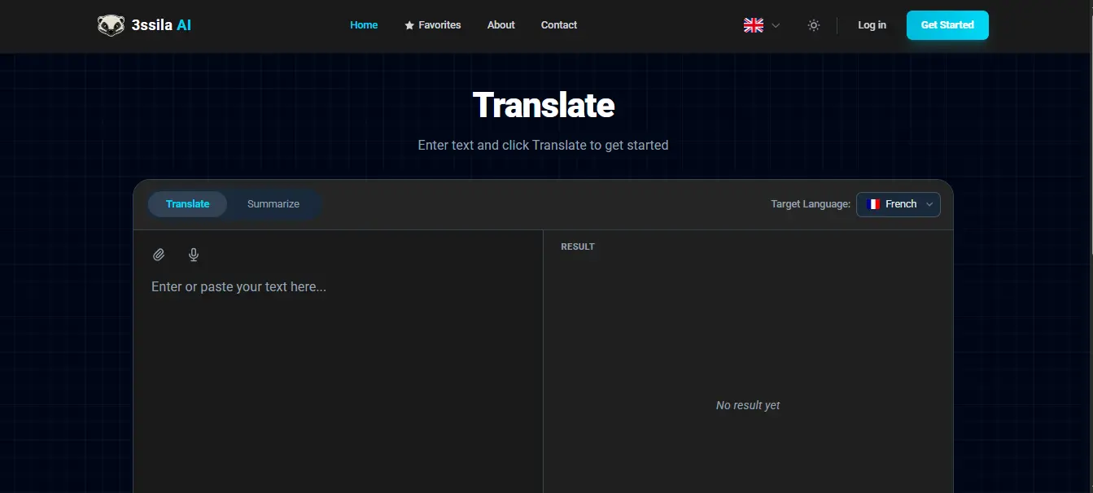Click the 'Enter text and click Translate' subtitle
This screenshot has width=1093, height=493.
pos(543,145)
